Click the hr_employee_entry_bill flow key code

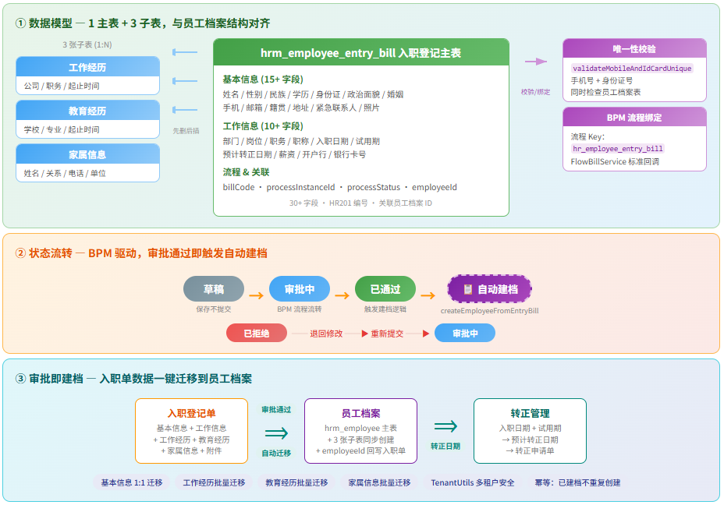coord(617,148)
